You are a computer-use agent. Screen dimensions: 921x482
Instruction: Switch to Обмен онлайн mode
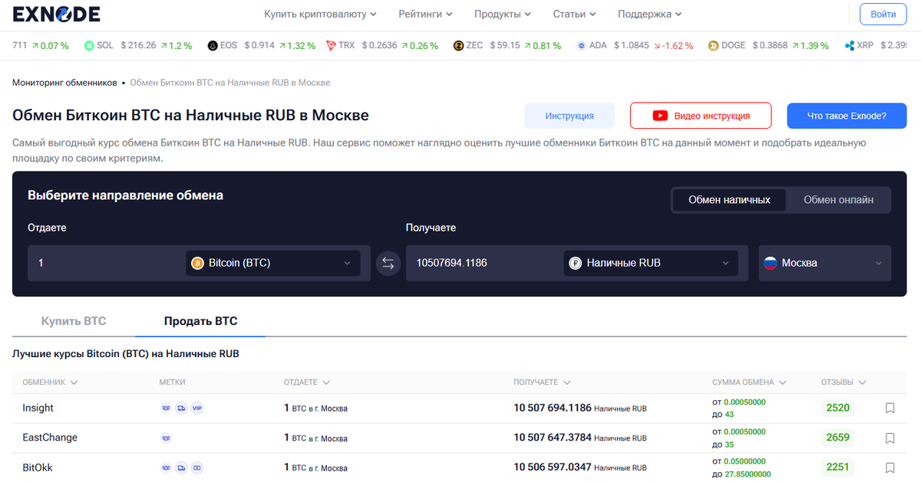pyautogui.click(x=839, y=200)
